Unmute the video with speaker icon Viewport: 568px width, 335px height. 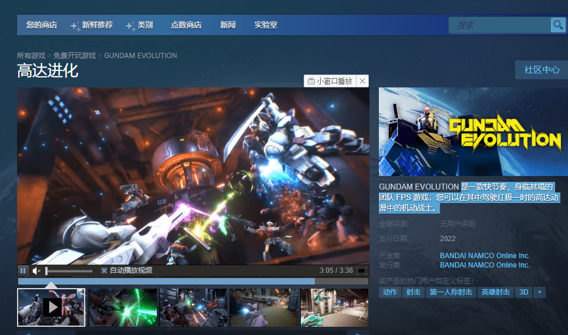coord(36,270)
